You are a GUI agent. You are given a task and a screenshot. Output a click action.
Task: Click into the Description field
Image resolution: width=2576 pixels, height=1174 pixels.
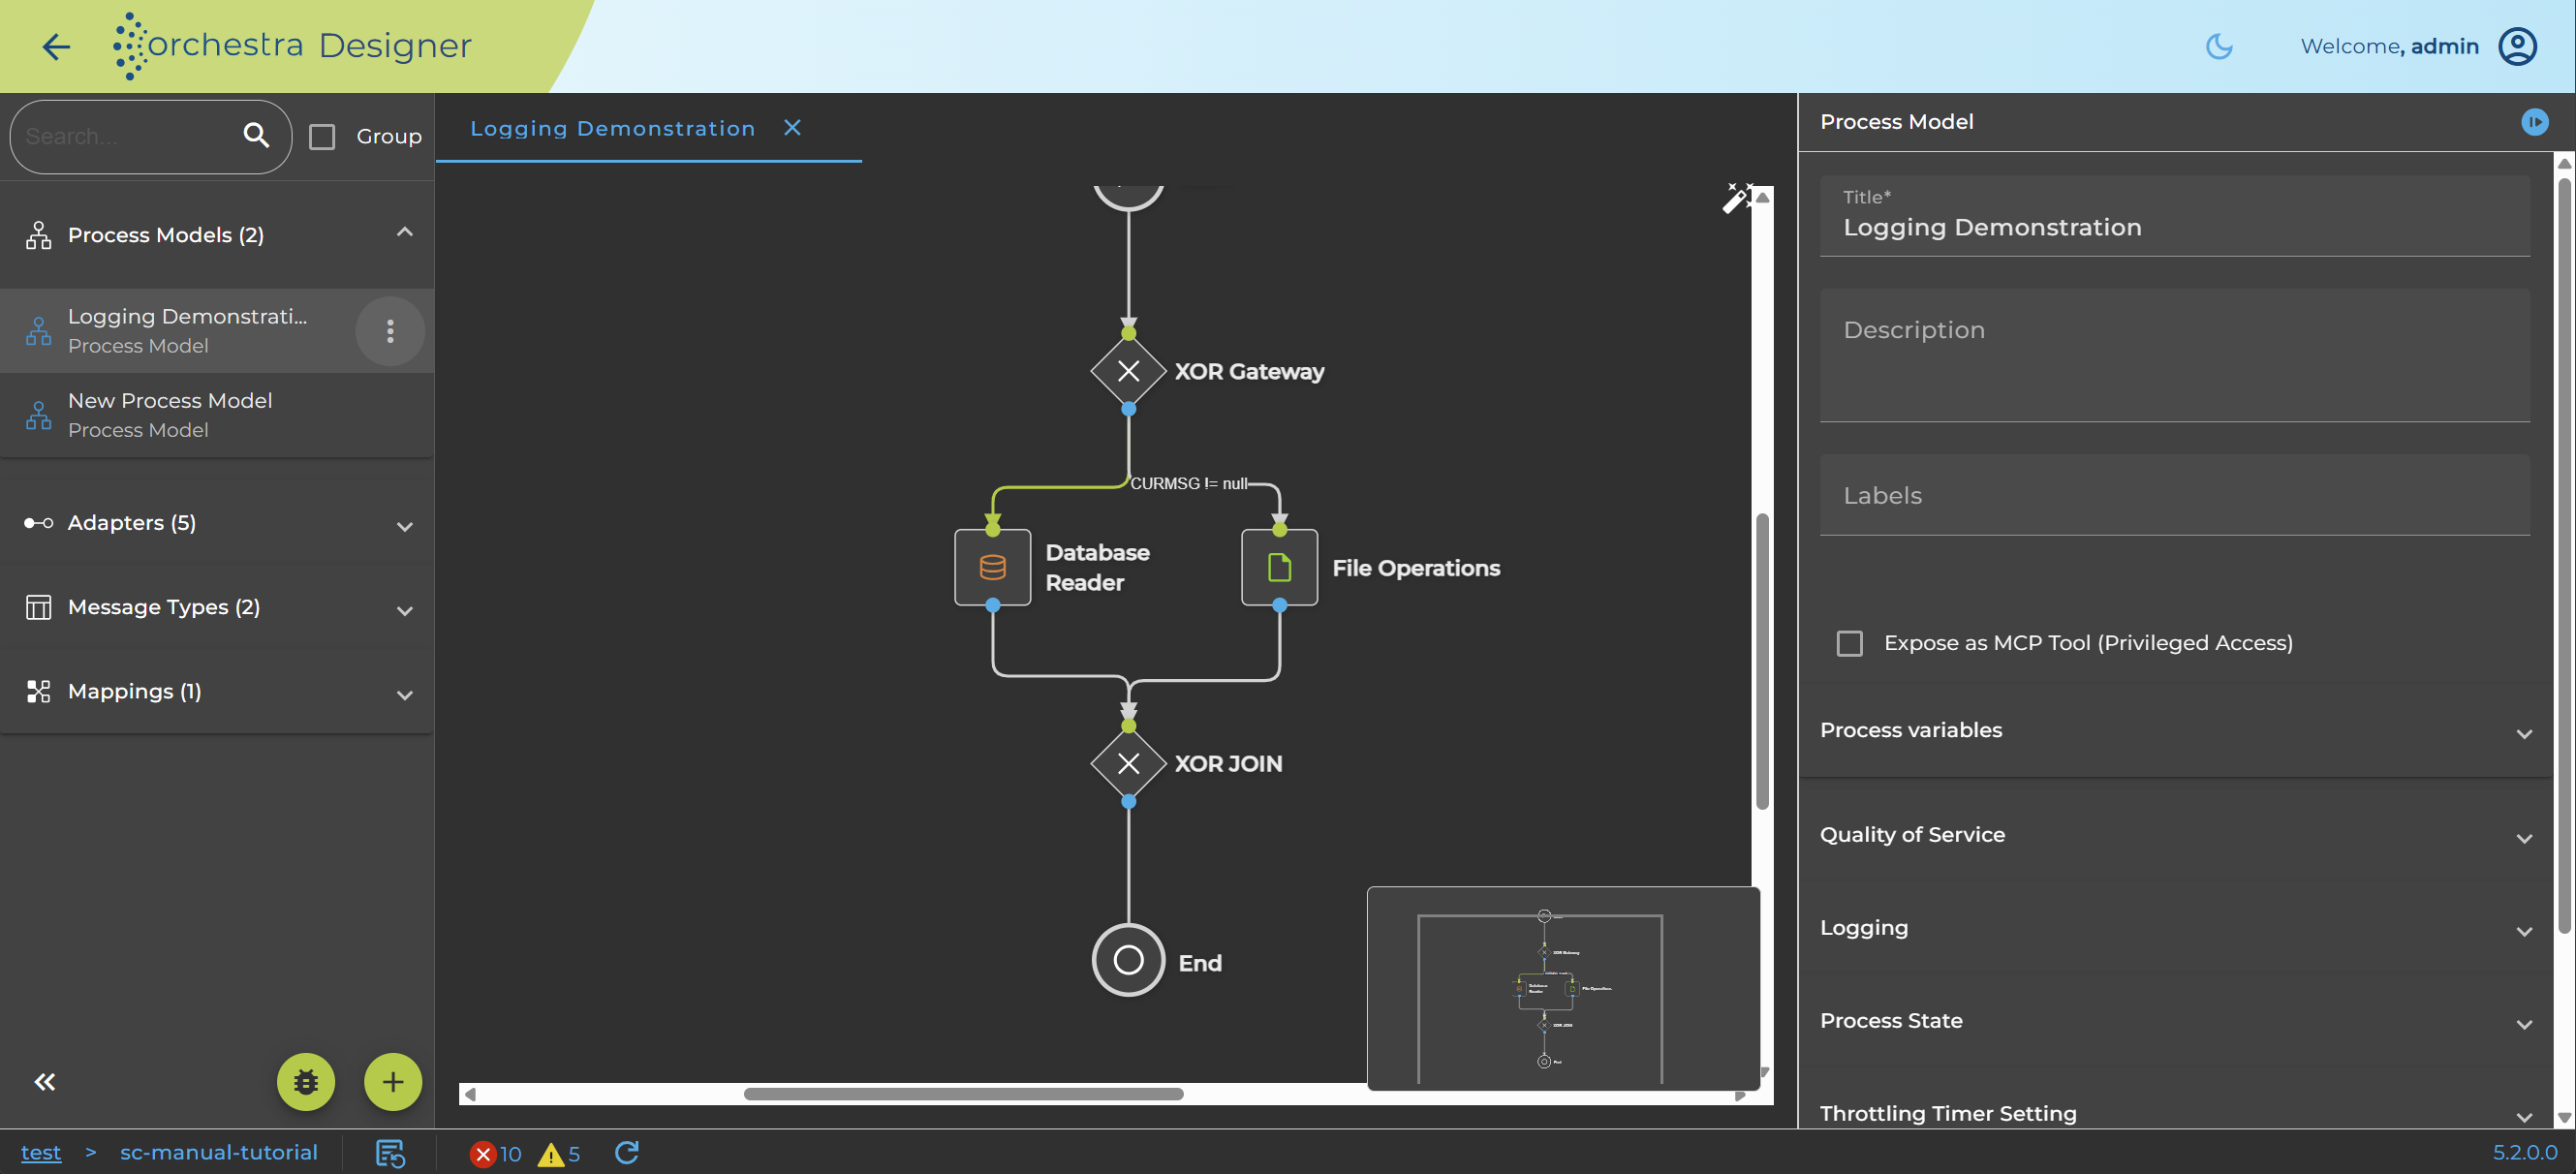click(x=2174, y=355)
